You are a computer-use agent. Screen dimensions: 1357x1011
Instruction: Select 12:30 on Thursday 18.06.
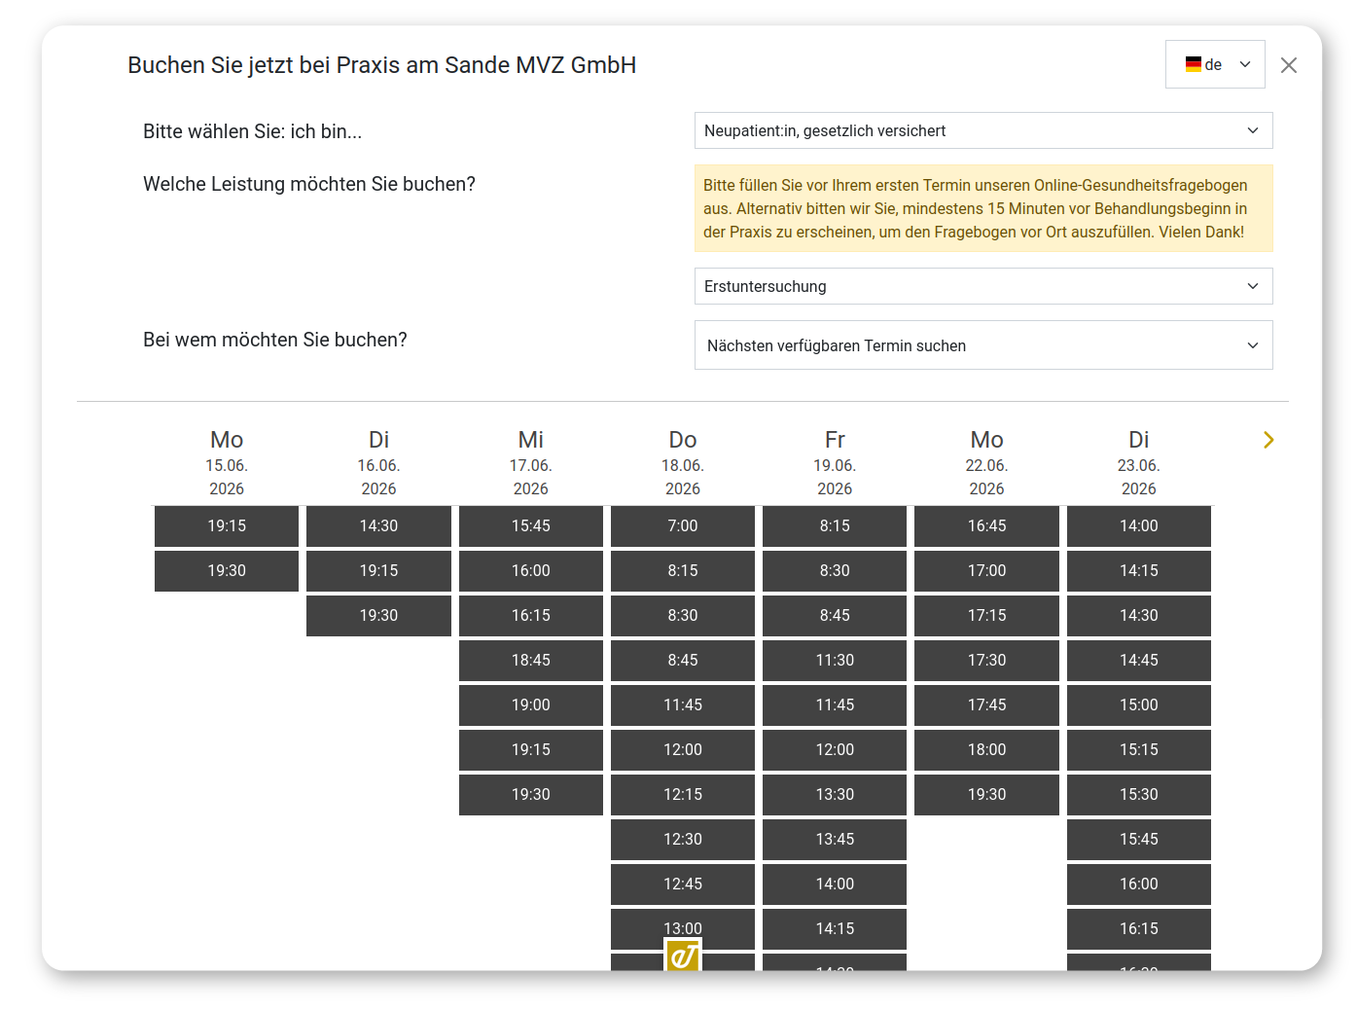click(x=683, y=840)
